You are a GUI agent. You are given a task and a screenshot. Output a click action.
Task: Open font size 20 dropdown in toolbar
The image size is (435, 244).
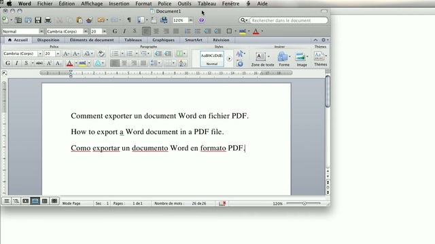(x=104, y=31)
